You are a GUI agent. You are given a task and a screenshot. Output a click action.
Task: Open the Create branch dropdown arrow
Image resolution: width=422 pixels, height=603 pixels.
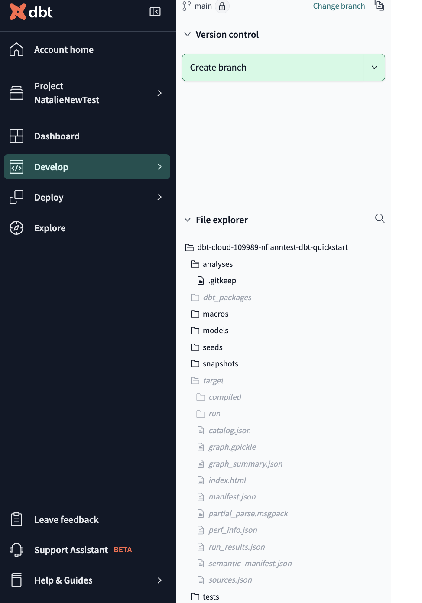coord(374,68)
